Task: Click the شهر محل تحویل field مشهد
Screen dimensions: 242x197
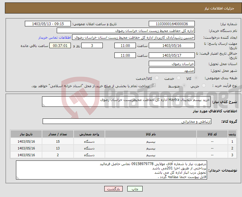Action: [172, 70]
